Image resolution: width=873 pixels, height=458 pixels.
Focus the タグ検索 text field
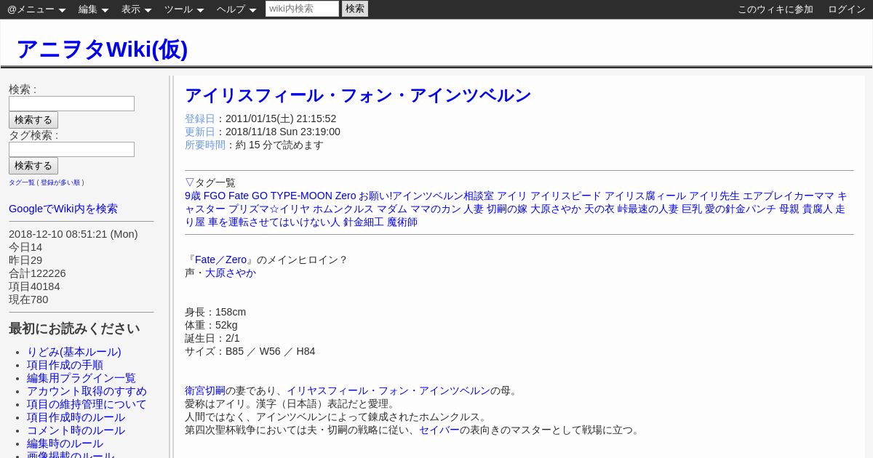click(71, 149)
